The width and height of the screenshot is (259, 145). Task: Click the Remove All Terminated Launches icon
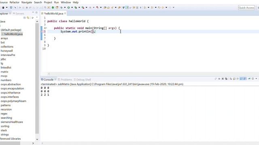(x=226, y=79)
